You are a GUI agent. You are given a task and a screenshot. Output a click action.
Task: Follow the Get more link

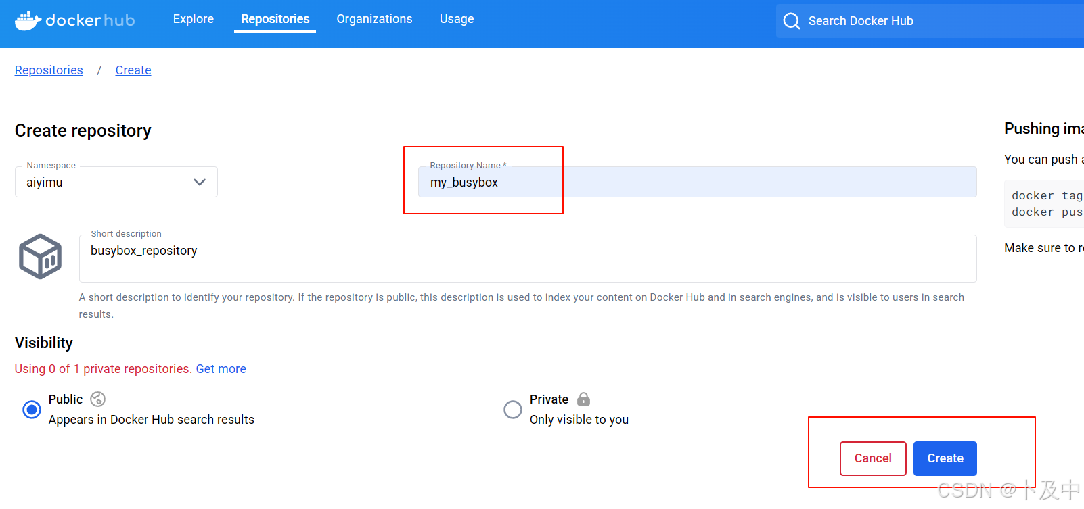click(221, 369)
